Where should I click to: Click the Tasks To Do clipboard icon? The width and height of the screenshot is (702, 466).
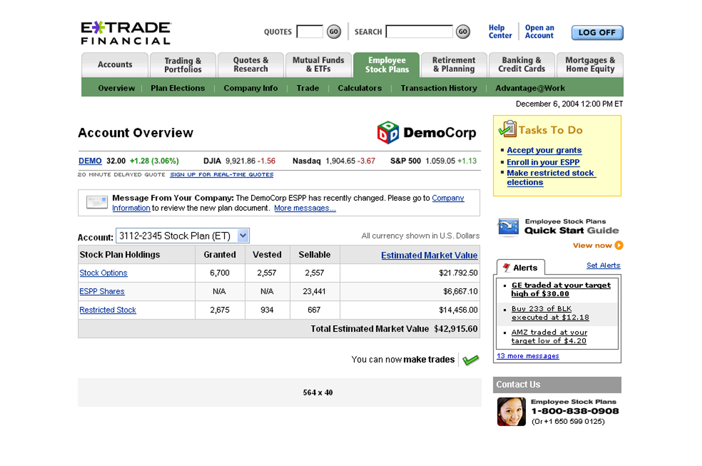(x=507, y=129)
